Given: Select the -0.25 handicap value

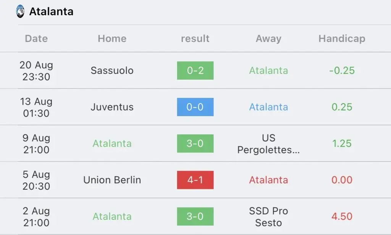Looking at the screenshot, I should [342, 70].
